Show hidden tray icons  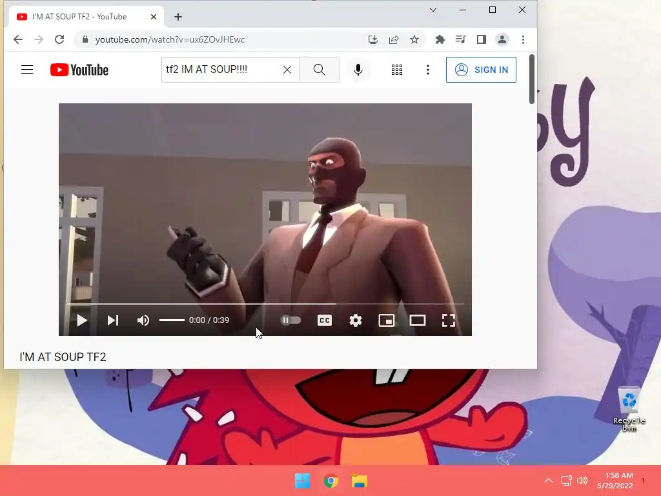pos(549,480)
